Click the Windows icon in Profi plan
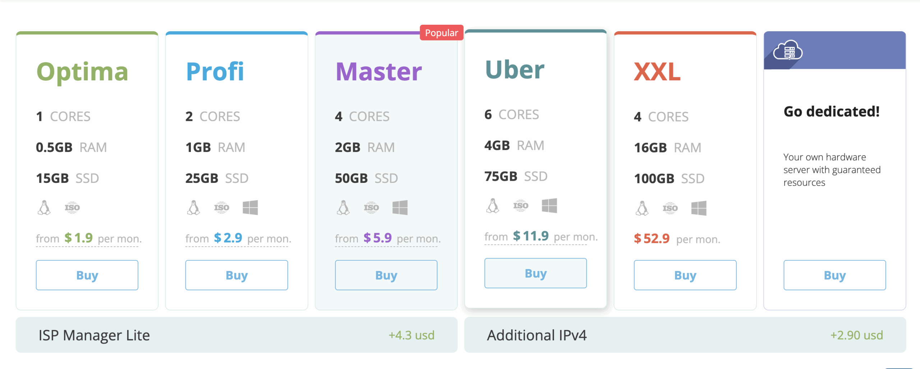The height and width of the screenshot is (369, 920). (x=250, y=208)
